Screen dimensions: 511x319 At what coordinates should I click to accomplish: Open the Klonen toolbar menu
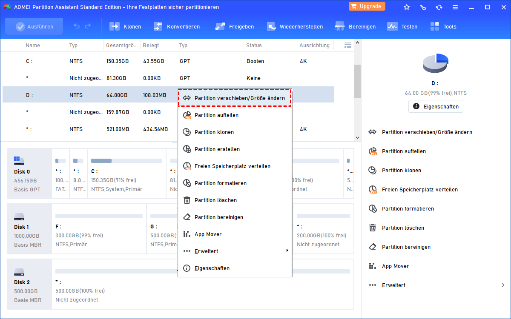pos(125,26)
